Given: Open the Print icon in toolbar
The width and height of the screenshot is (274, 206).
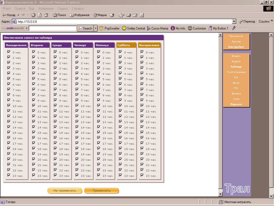Looking at the screenshot, I should coord(129,15).
